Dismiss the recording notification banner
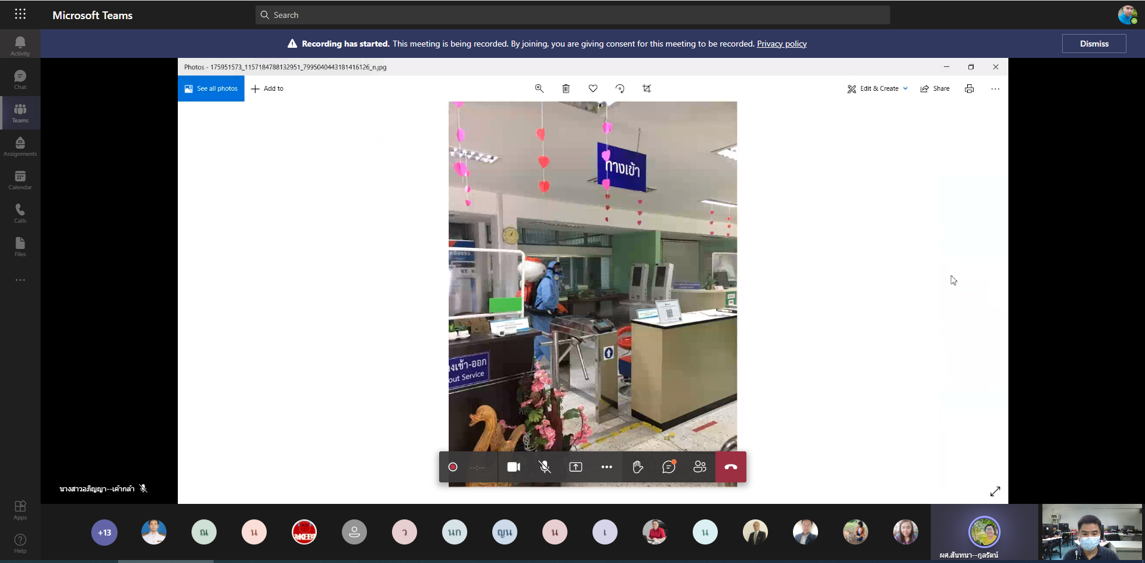The image size is (1145, 563). click(x=1094, y=44)
